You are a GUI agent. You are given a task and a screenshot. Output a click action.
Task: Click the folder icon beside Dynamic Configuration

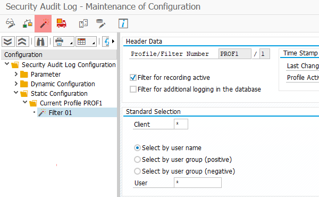pyautogui.click(x=24, y=84)
